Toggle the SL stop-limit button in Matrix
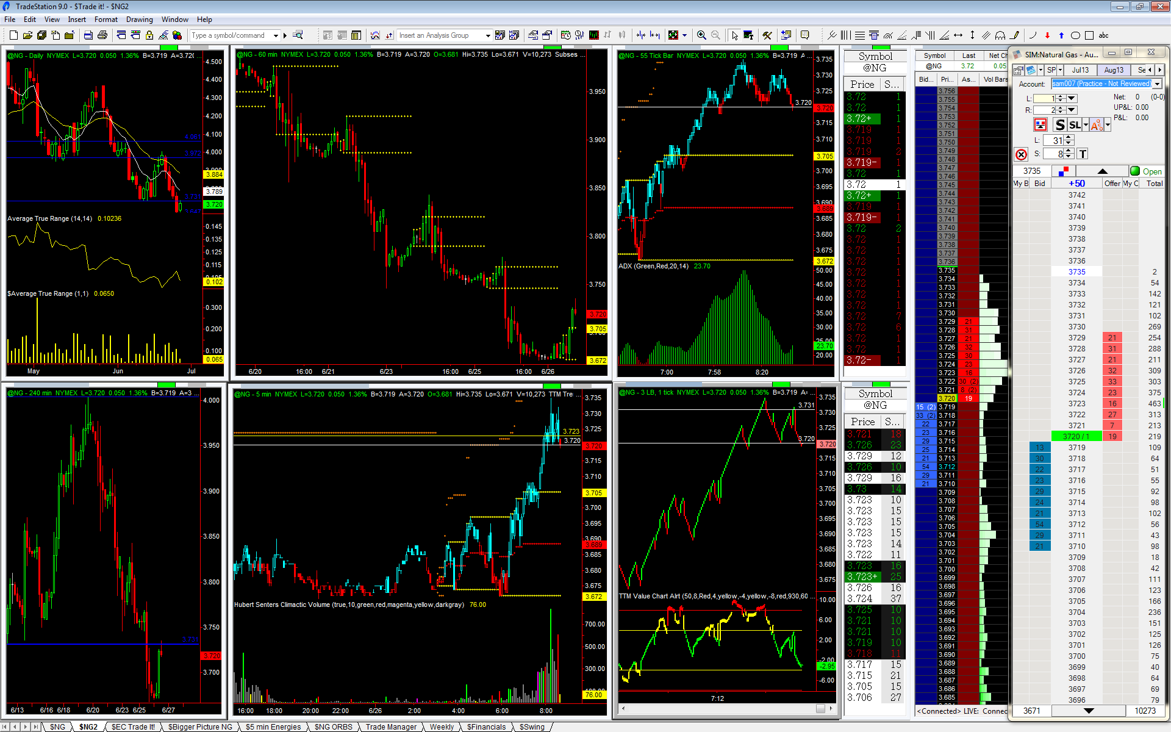This screenshot has width=1171, height=732. (x=1075, y=125)
